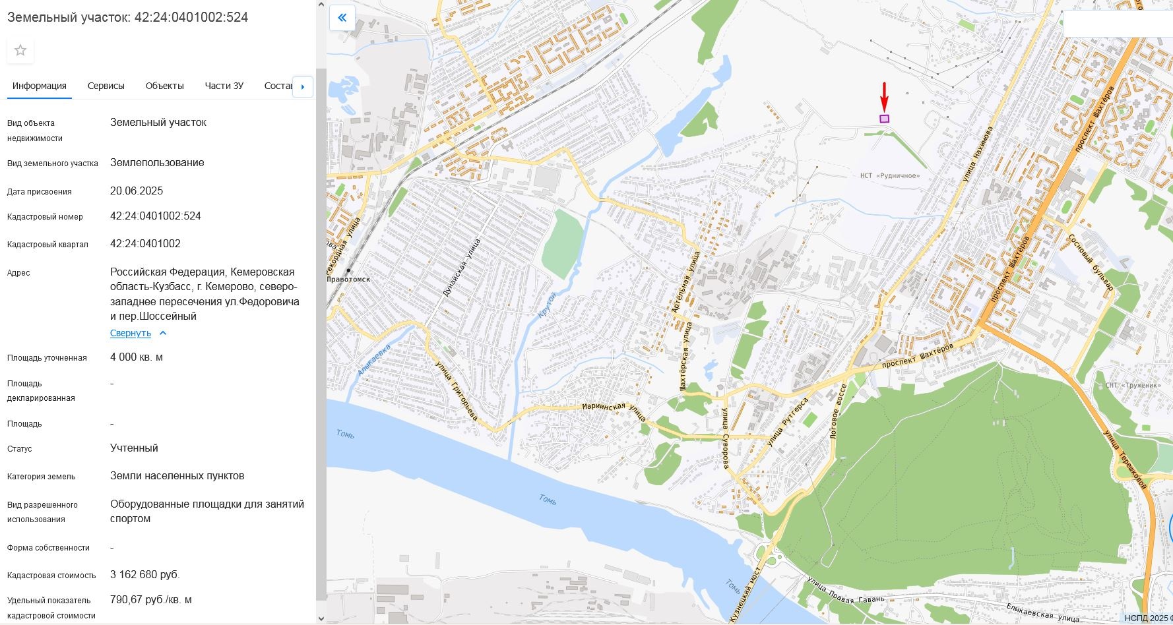Collapse side panel with double-chevron button
This screenshot has height=625, width=1173.
tap(342, 18)
